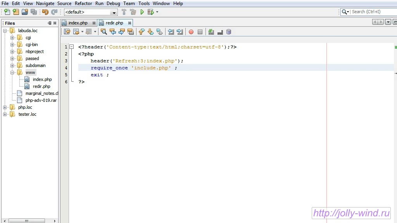Select index.php in the Files tree
The image size is (397, 223).
pyautogui.click(x=42, y=79)
